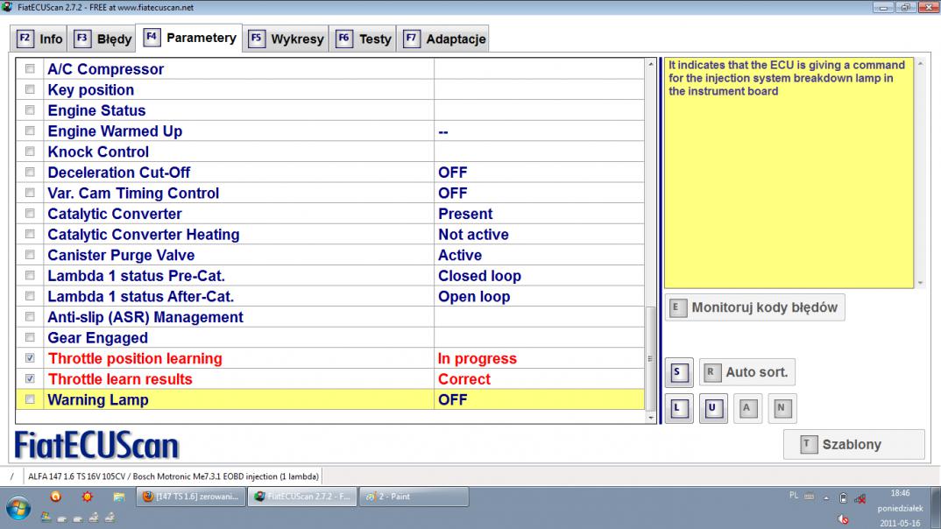Click the FiatECUScan title bar icon
This screenshot has width=941, height=529.
[x=7, y=7]
